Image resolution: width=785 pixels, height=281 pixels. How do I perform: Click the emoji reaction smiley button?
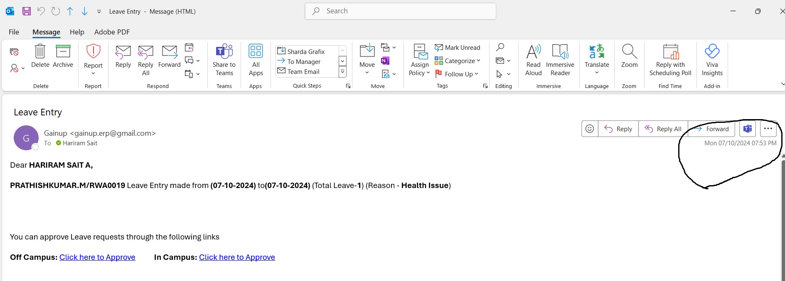[x=589, y=129]
